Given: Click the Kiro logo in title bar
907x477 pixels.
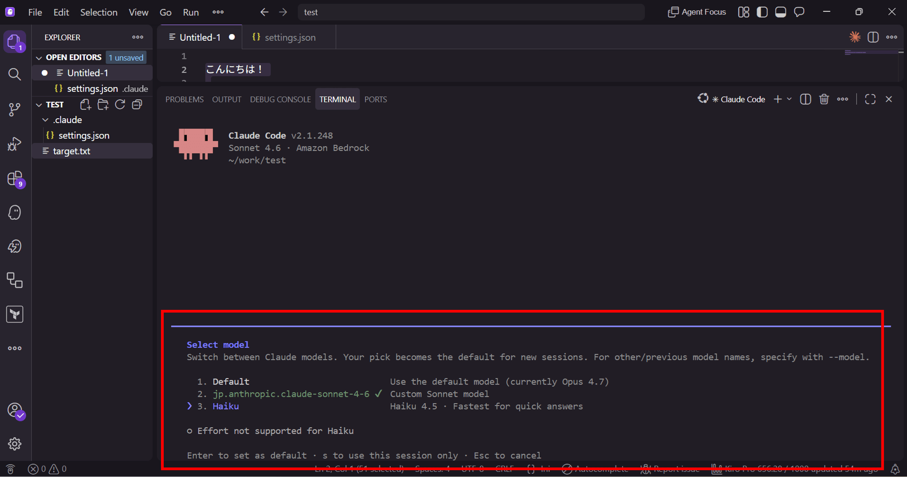Looking at the screenshot, I should 10,12.
